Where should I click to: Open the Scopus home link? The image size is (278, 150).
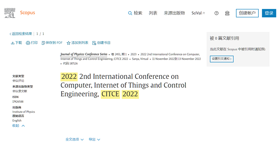tap(27, 13)
